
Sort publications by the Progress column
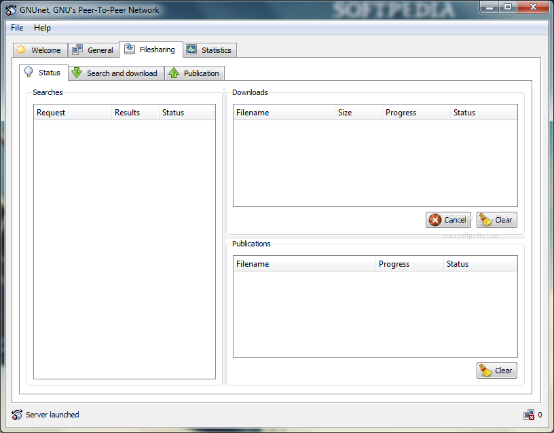click(409, 264)
